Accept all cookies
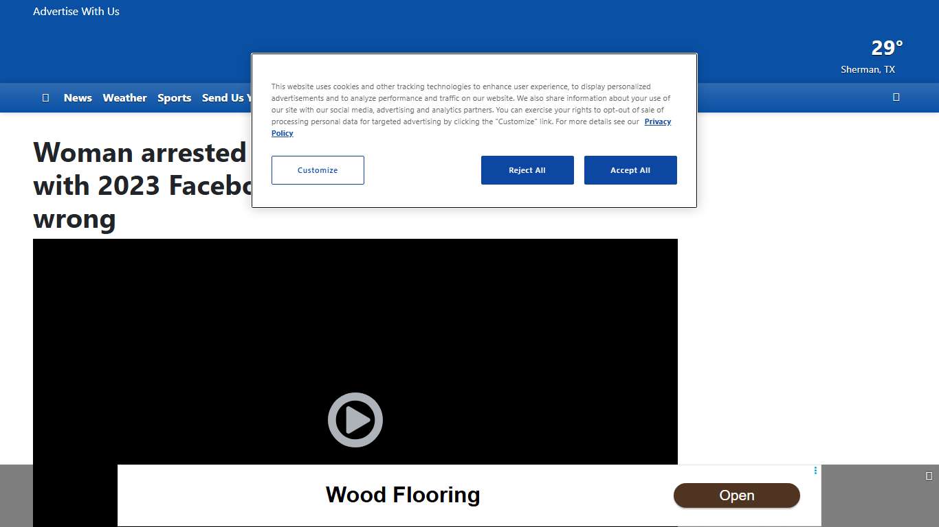Screen dimensions: 939x527 pos(630,170)
